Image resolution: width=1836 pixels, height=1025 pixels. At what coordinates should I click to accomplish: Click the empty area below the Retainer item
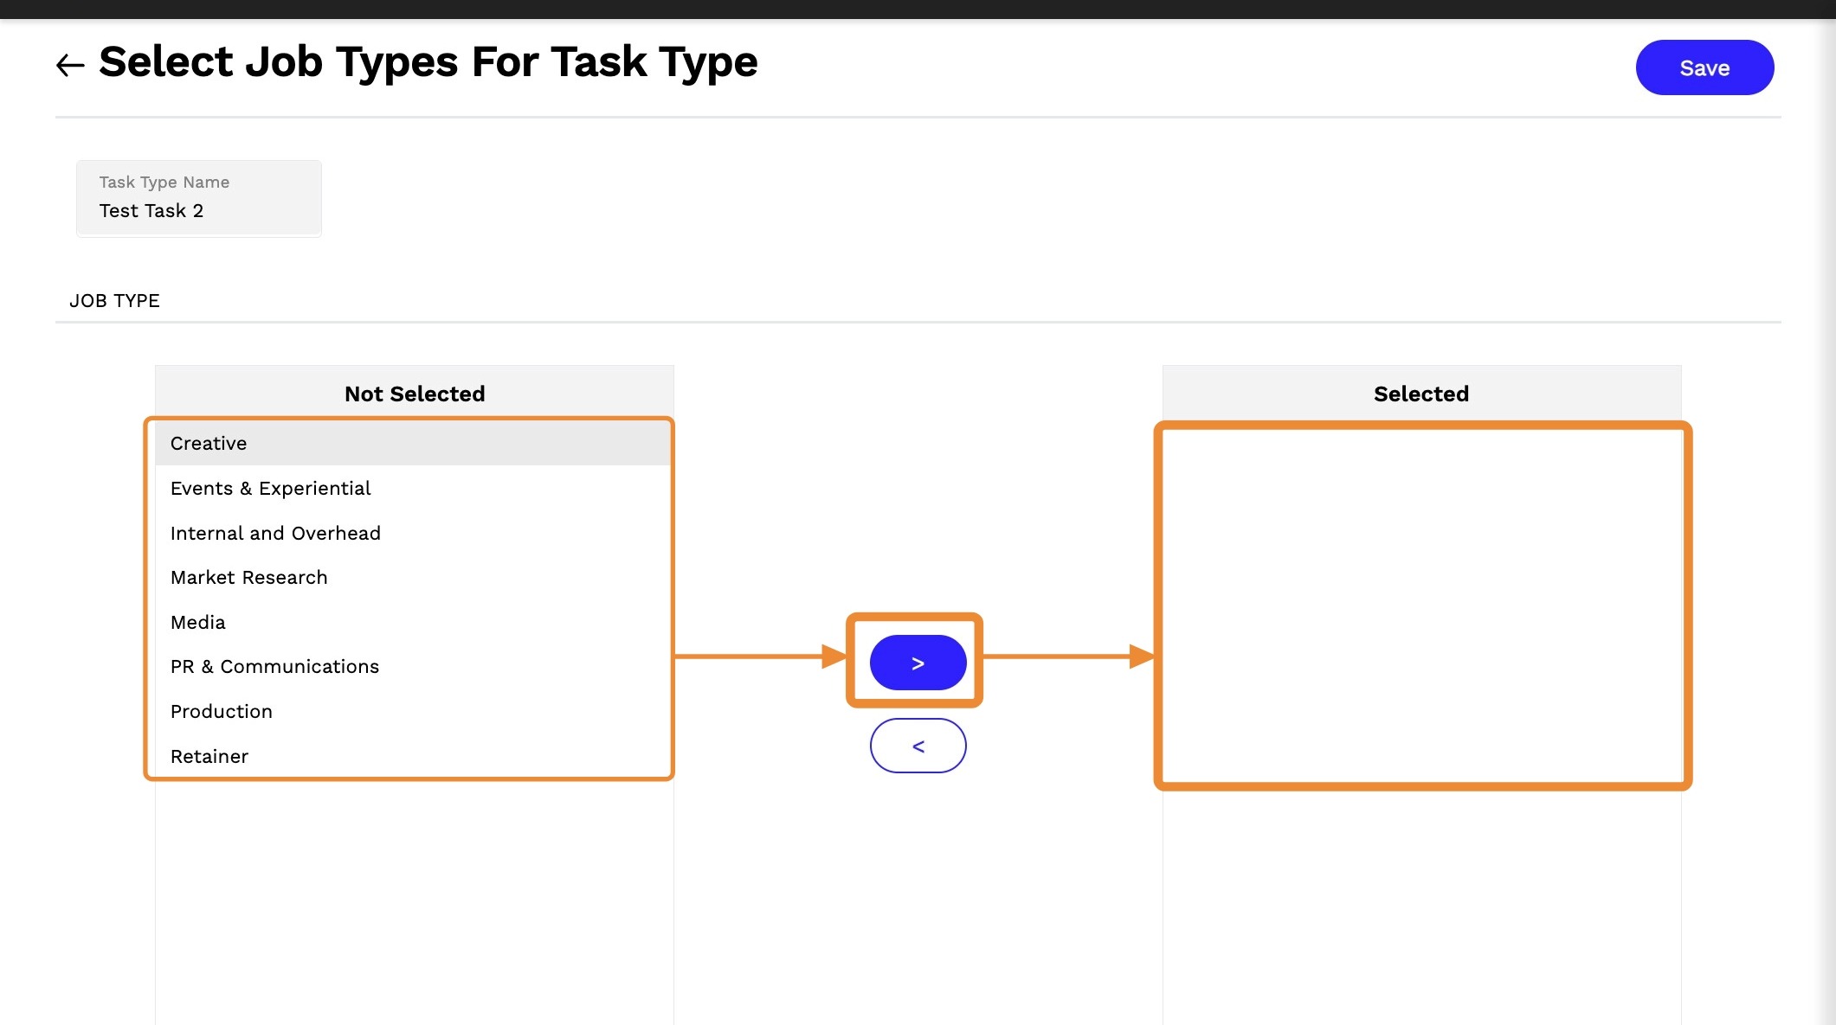414,900
